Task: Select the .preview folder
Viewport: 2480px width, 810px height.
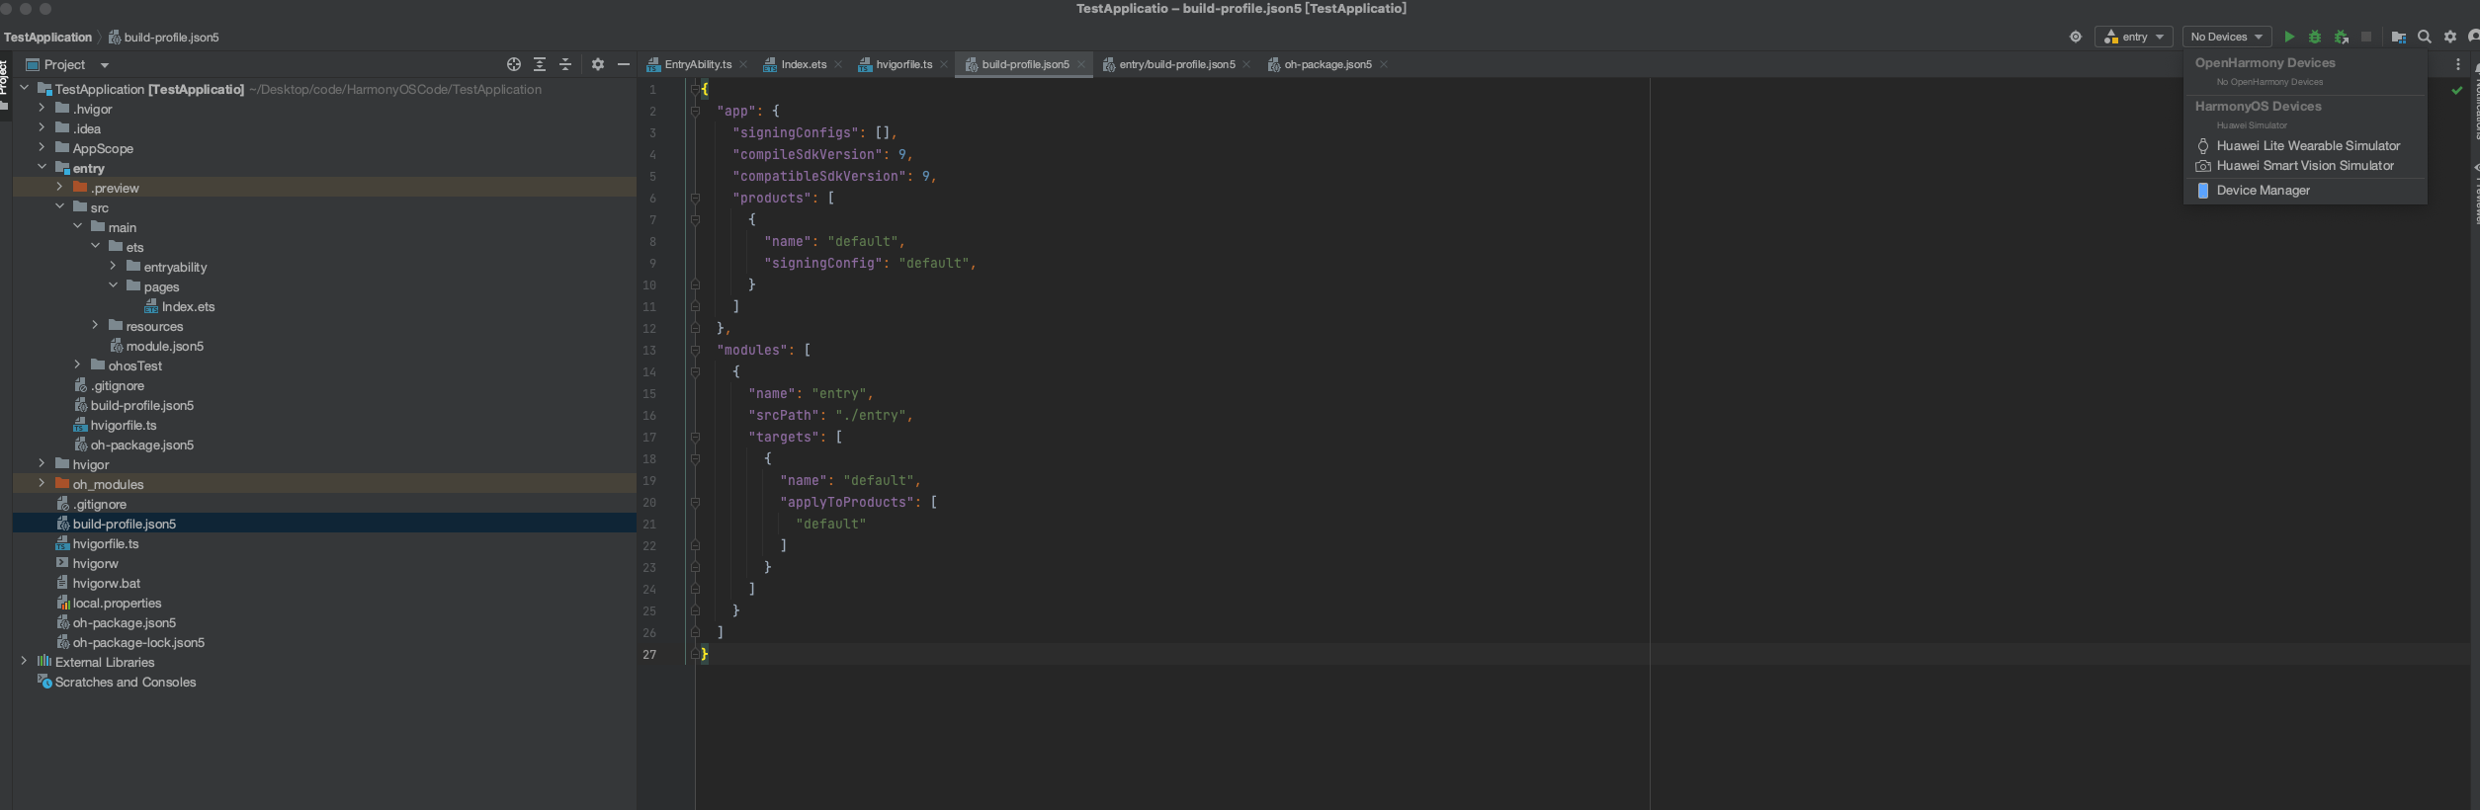Action: point(115,188)
